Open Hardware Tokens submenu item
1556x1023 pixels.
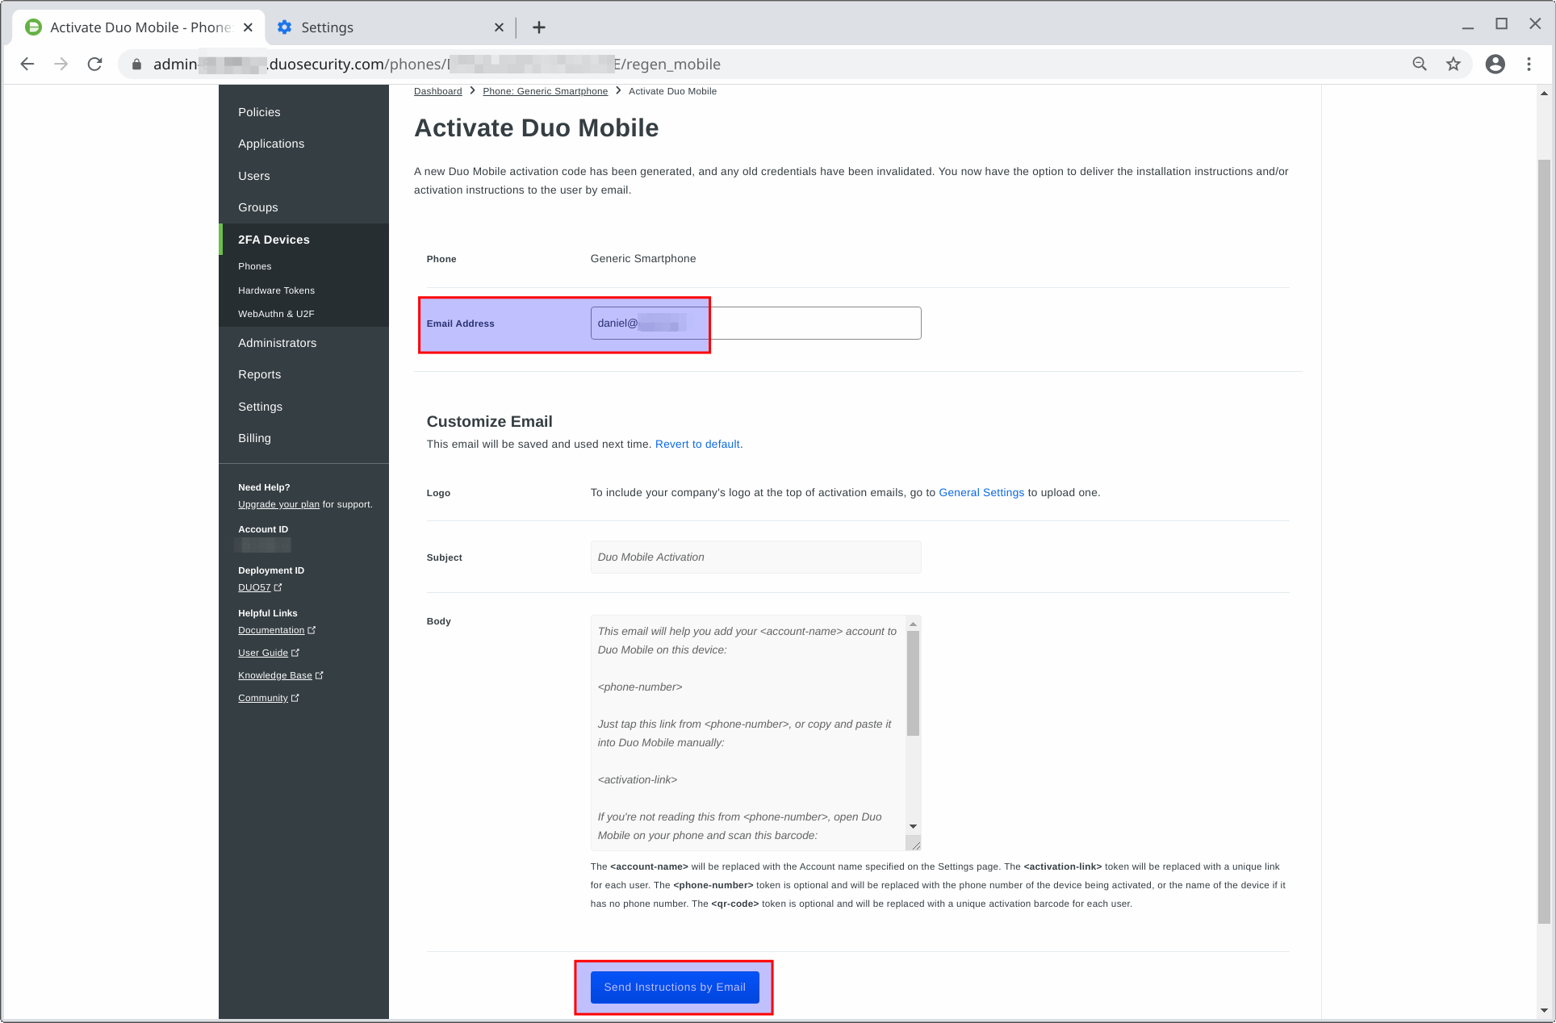click(x=276, y=290)
